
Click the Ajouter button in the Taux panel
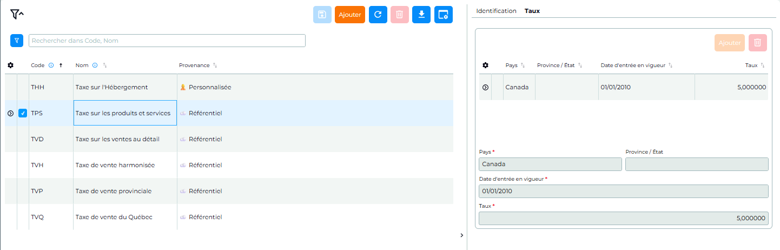coord(730,43)
